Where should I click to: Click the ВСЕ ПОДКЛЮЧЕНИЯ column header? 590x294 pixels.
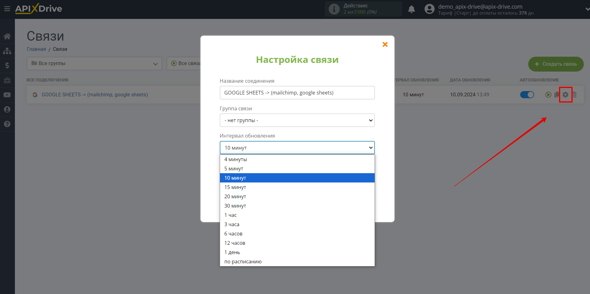(x=47, y=80)
